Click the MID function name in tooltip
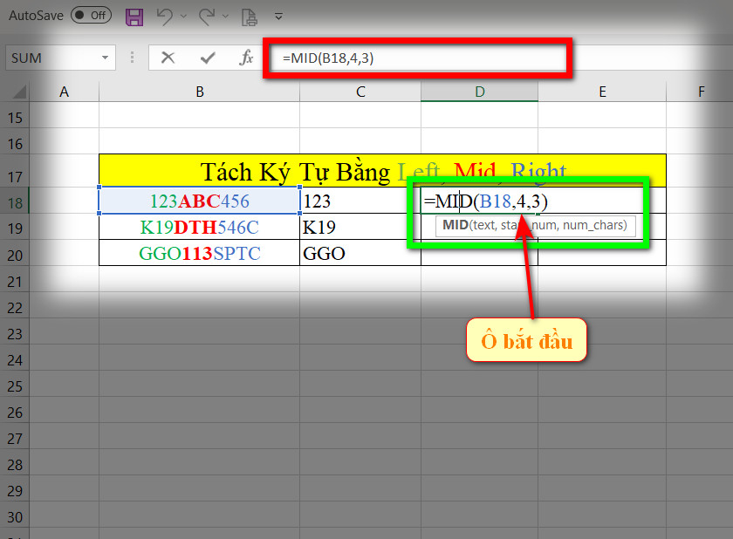This screenshot has width=733, height=539. coord(456,225)
